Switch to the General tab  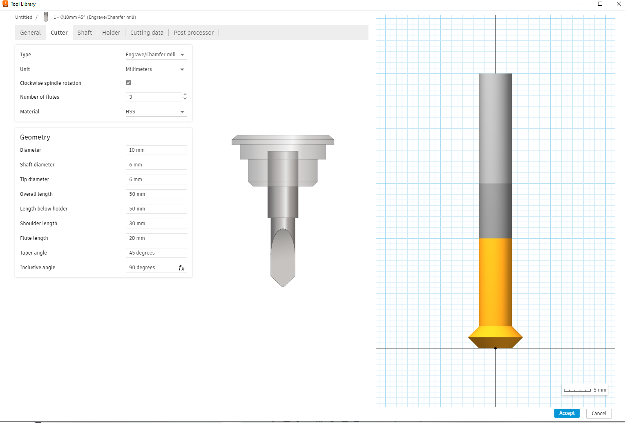(31, 33)
